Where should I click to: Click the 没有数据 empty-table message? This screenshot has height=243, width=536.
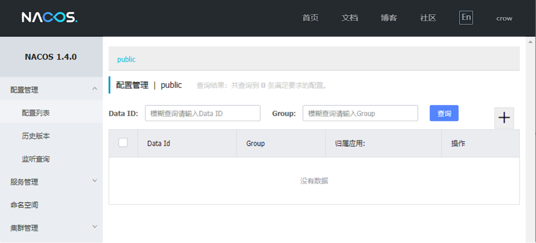point(314,181)
